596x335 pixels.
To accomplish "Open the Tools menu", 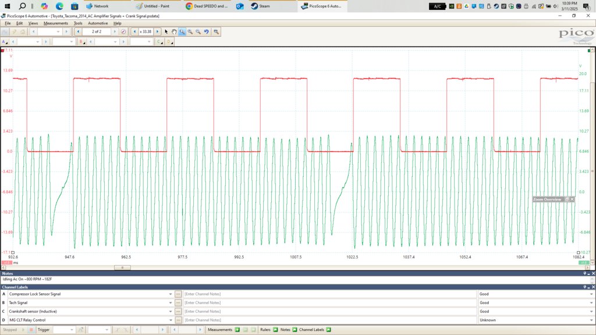I will [x=78, y=23].
